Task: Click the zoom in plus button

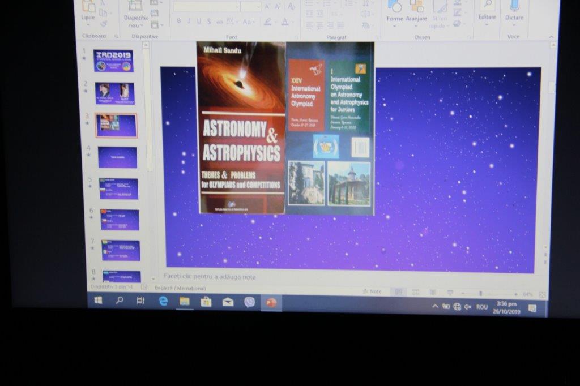Action: click(515, 294)
